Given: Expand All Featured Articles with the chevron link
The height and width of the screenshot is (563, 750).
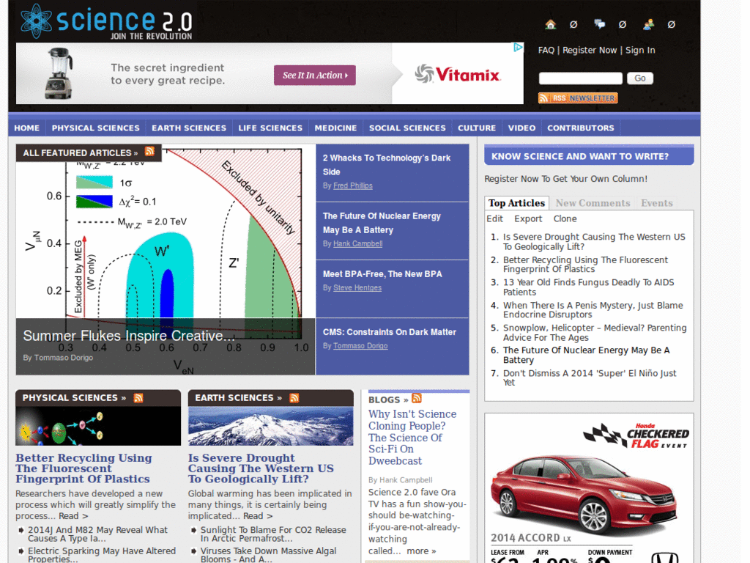Looking at the screenshot, I should [136, 152].
